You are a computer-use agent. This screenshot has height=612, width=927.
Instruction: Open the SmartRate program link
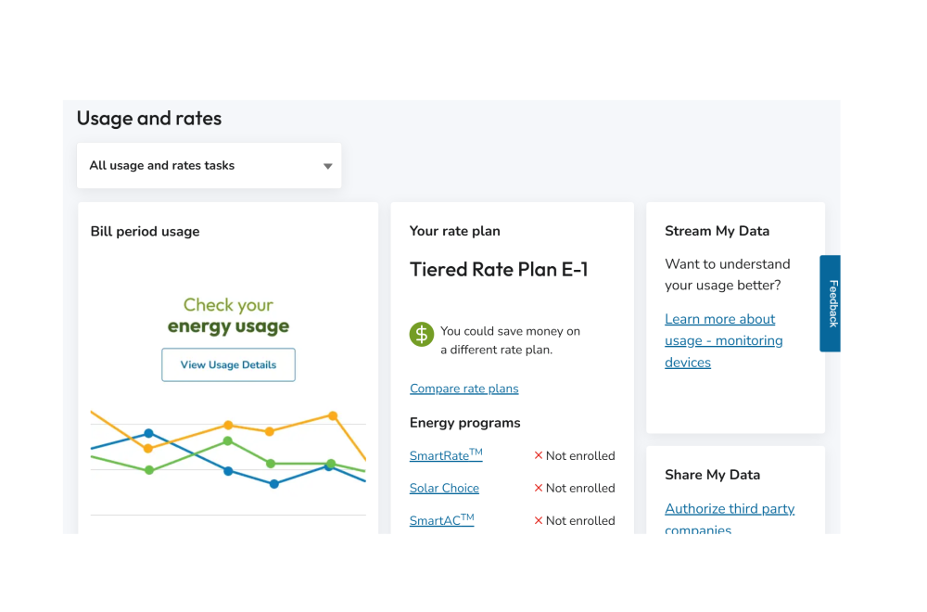point(447,454)
